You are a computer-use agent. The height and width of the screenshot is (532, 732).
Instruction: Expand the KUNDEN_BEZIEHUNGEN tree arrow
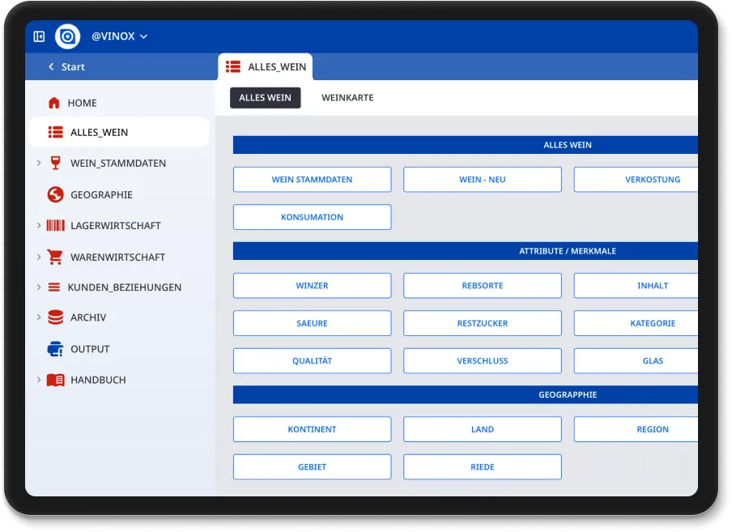pos(38,287)
